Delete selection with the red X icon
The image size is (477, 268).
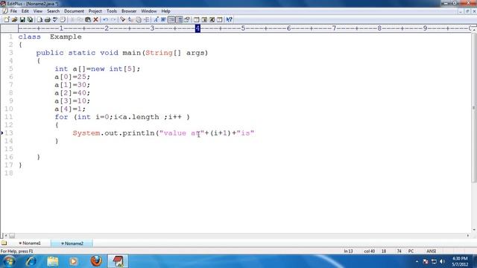click(95, 20)
